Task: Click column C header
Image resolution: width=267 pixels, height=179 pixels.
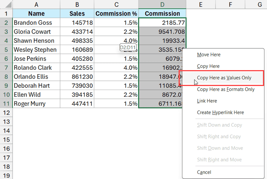Action: [x=116, y=4]
